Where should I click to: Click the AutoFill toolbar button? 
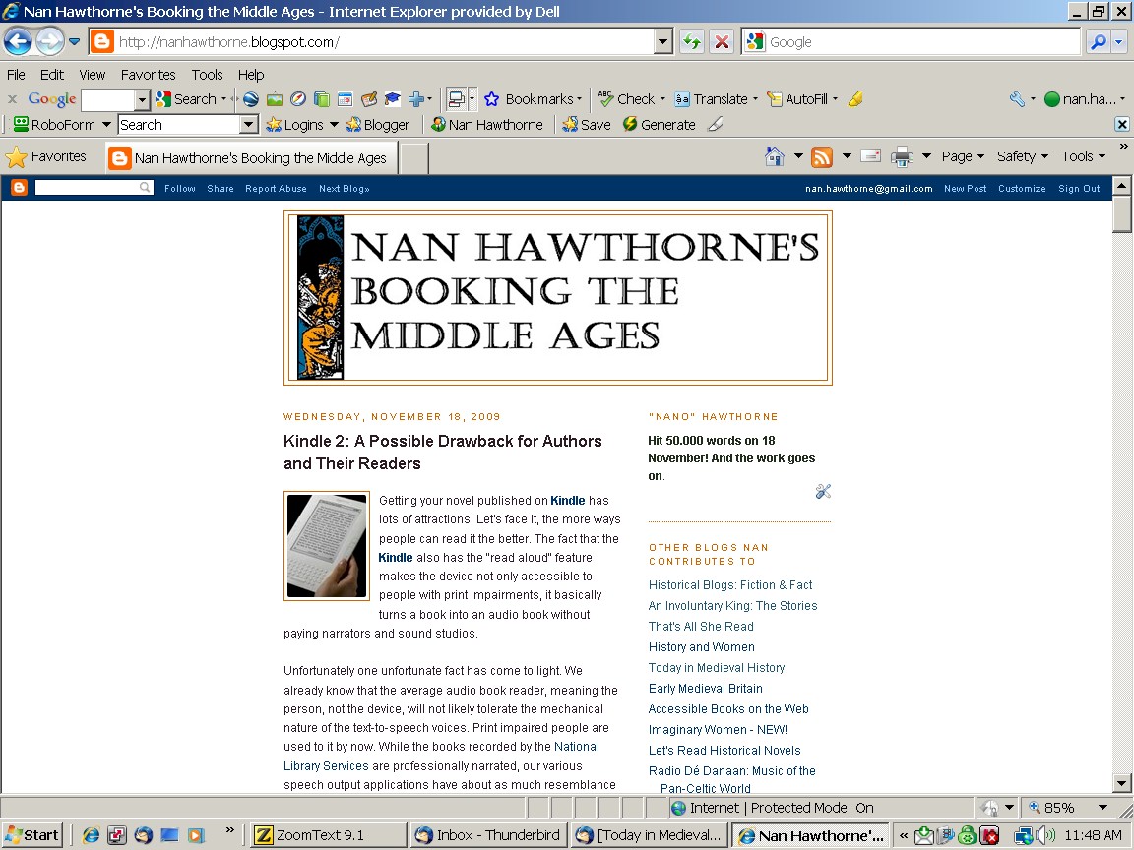(x=797, y=99)
